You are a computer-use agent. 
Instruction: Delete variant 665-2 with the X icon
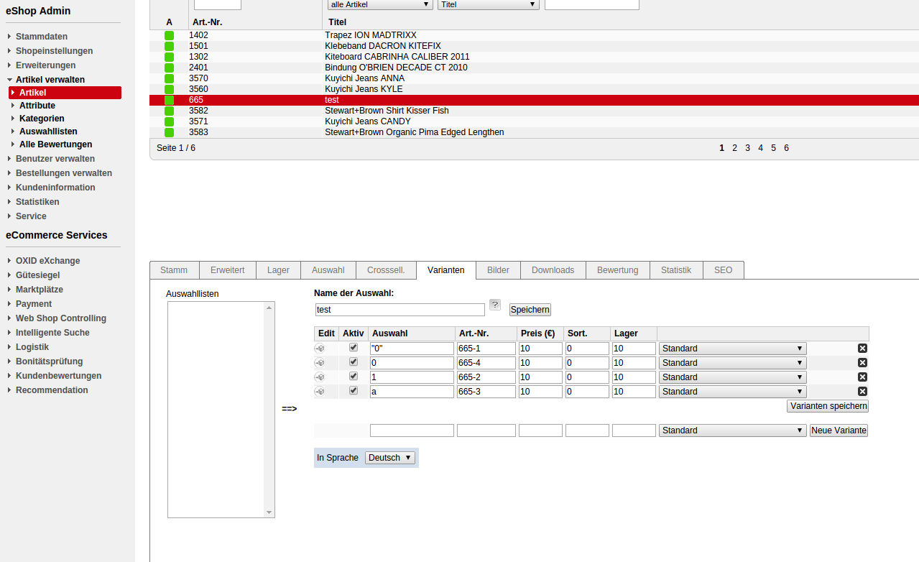click(x=862, y=377)
